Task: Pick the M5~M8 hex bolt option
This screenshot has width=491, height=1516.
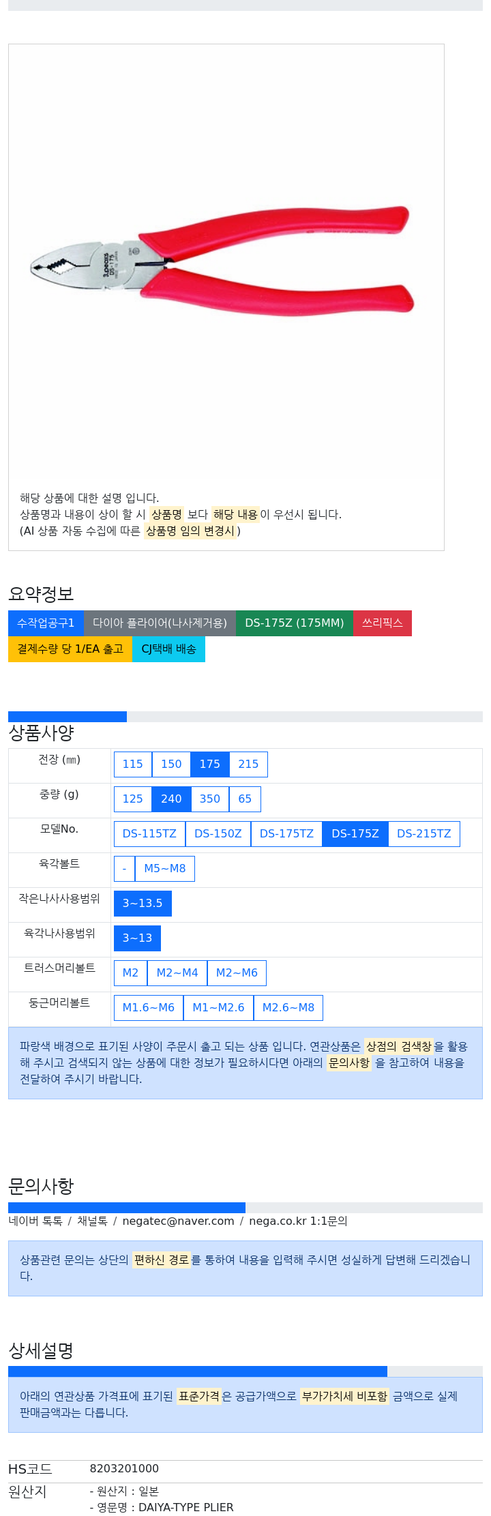Action: [165, 869]
